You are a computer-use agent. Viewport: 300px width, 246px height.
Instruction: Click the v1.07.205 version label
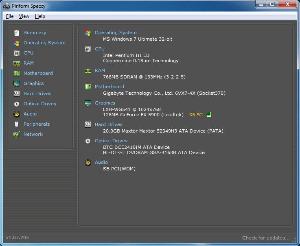point(17,237)
